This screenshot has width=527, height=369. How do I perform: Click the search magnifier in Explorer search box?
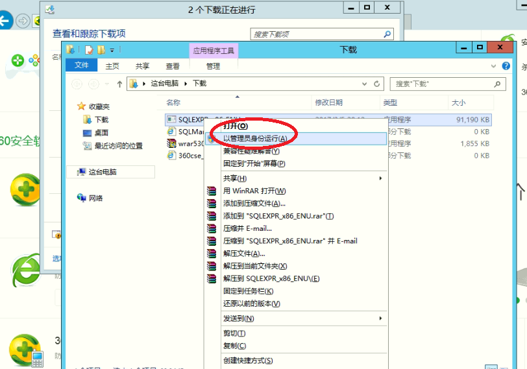click(497, 84)
